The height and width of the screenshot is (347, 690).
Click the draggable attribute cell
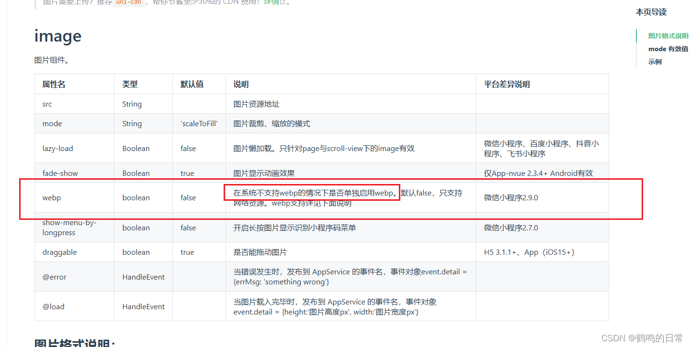click(x=59, y=252)
